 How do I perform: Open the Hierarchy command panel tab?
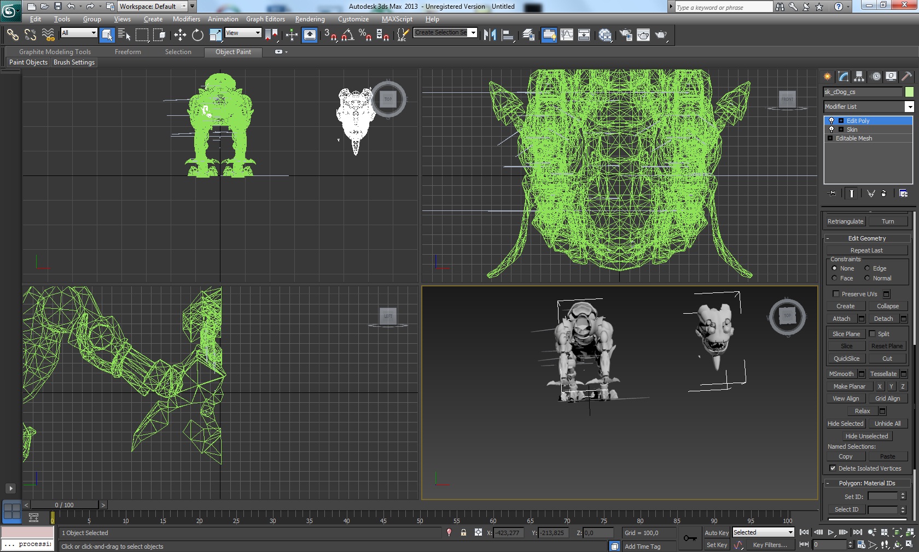pyautogui.click(x=859, y=77)
